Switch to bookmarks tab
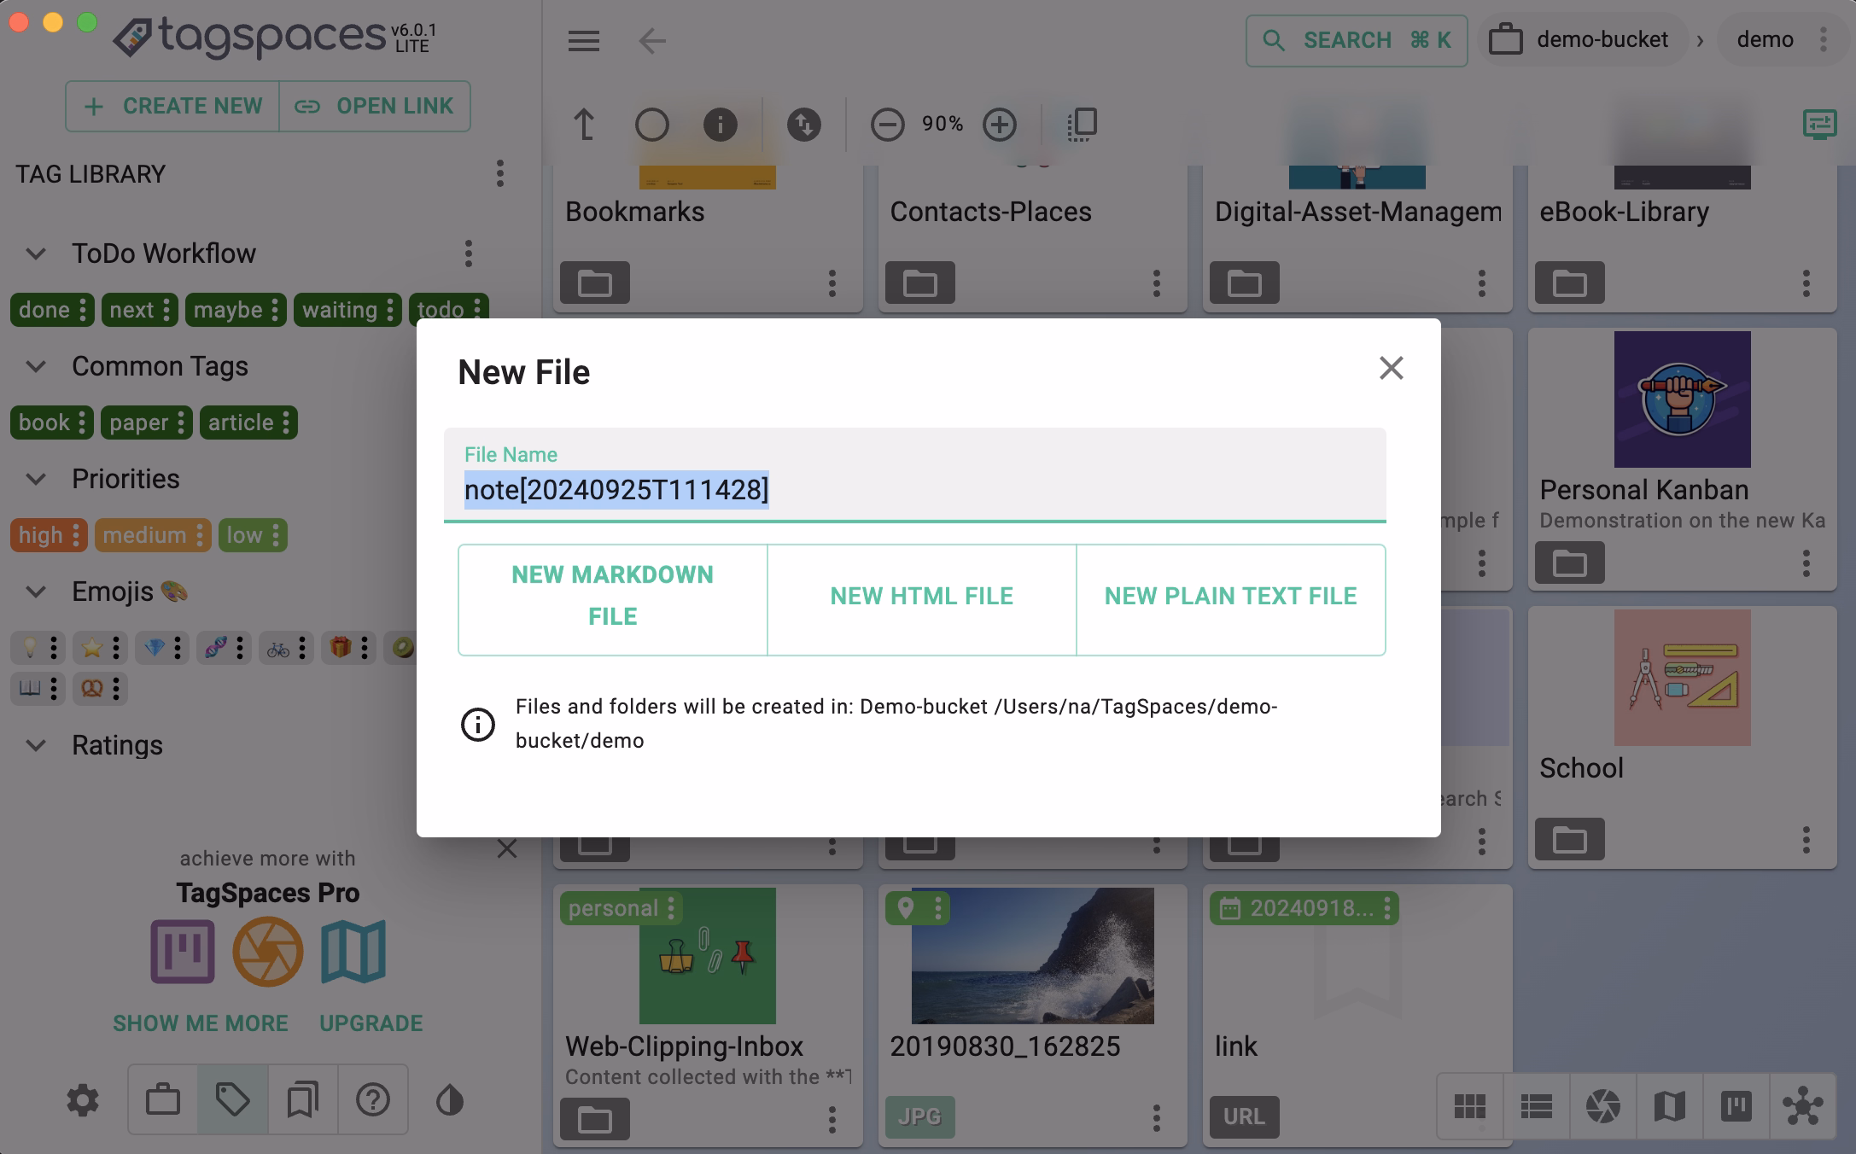Image resolution: width=1856 pixels, height=1154 pixels. [303, 1100]
